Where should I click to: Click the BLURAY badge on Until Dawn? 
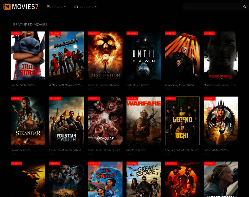(132, 33)
